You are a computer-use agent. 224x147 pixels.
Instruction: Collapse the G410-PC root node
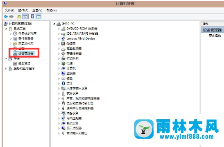pyautogui.click(x=54, y=24)
